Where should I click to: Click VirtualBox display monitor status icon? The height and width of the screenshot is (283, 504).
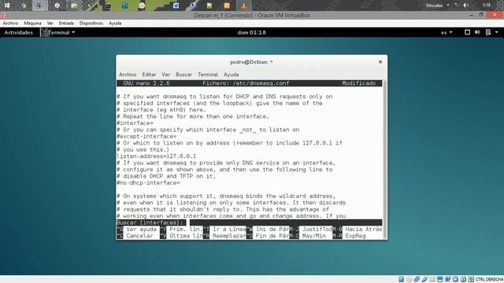[440, 279]
